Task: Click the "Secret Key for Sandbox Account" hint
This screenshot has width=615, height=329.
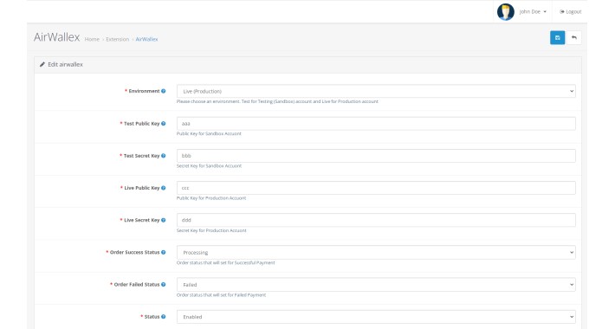Action: (209, 166)
